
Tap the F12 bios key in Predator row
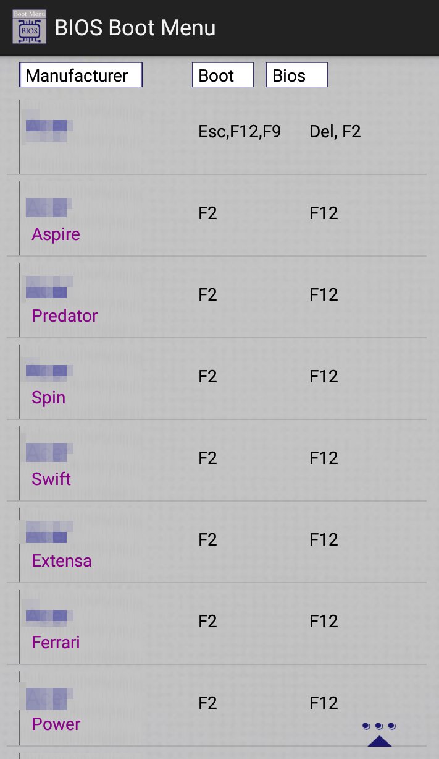(324, 295)
